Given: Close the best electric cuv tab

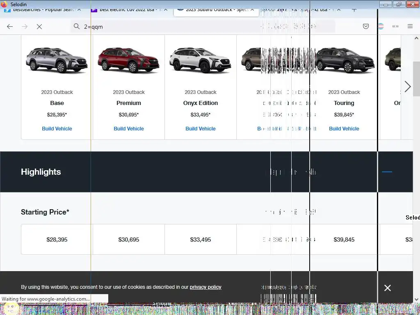Looking at the screenshot, I should pos(166,10).
